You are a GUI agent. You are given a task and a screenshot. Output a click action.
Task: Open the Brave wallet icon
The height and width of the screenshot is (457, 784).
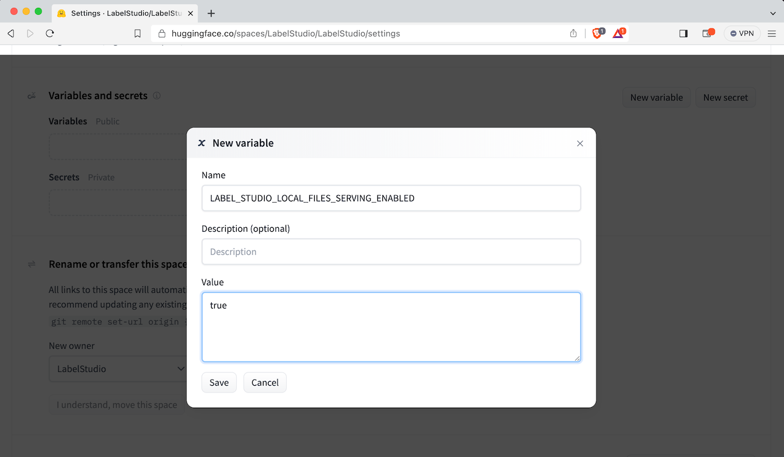coord(707,33)
